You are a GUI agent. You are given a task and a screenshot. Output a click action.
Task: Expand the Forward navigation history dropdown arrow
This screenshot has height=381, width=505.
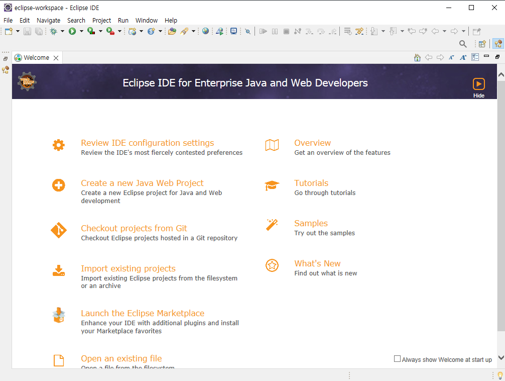[463, 31]
